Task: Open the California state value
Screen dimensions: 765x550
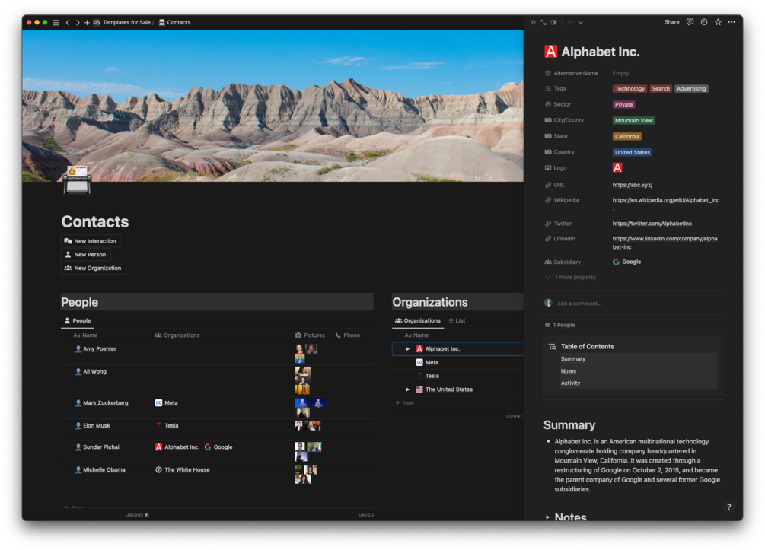Action: [x=626, y=136]
